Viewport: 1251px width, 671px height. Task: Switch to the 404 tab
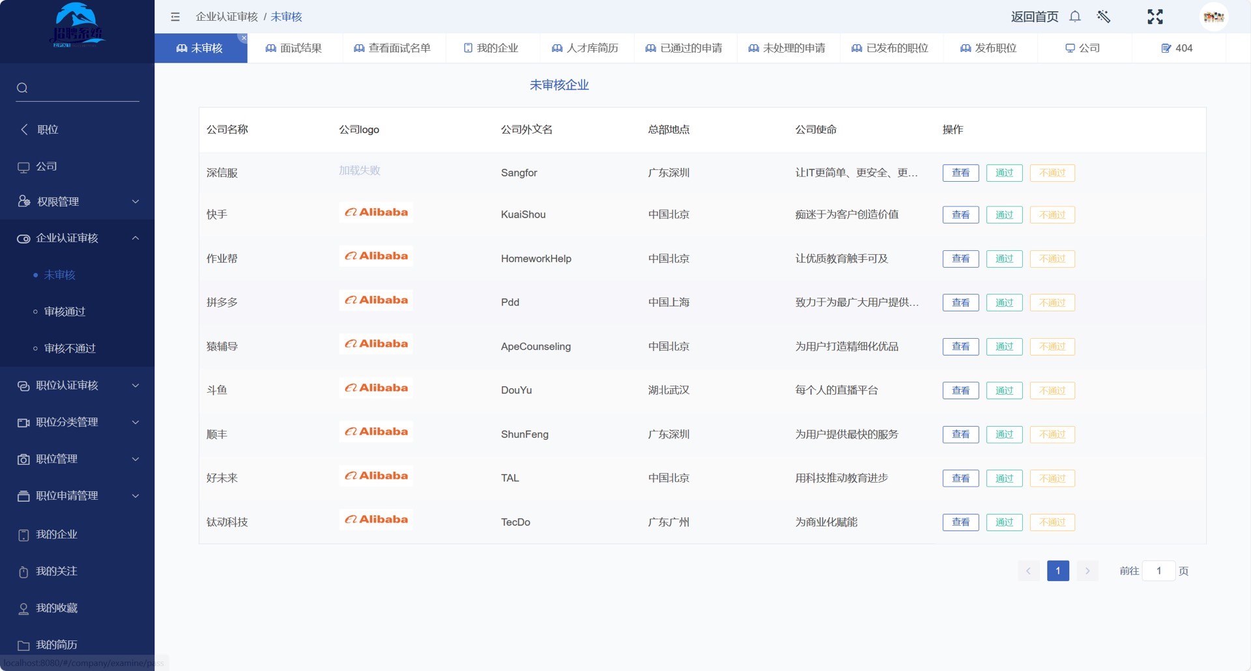pyautogui.click(x=1177, y=48)
